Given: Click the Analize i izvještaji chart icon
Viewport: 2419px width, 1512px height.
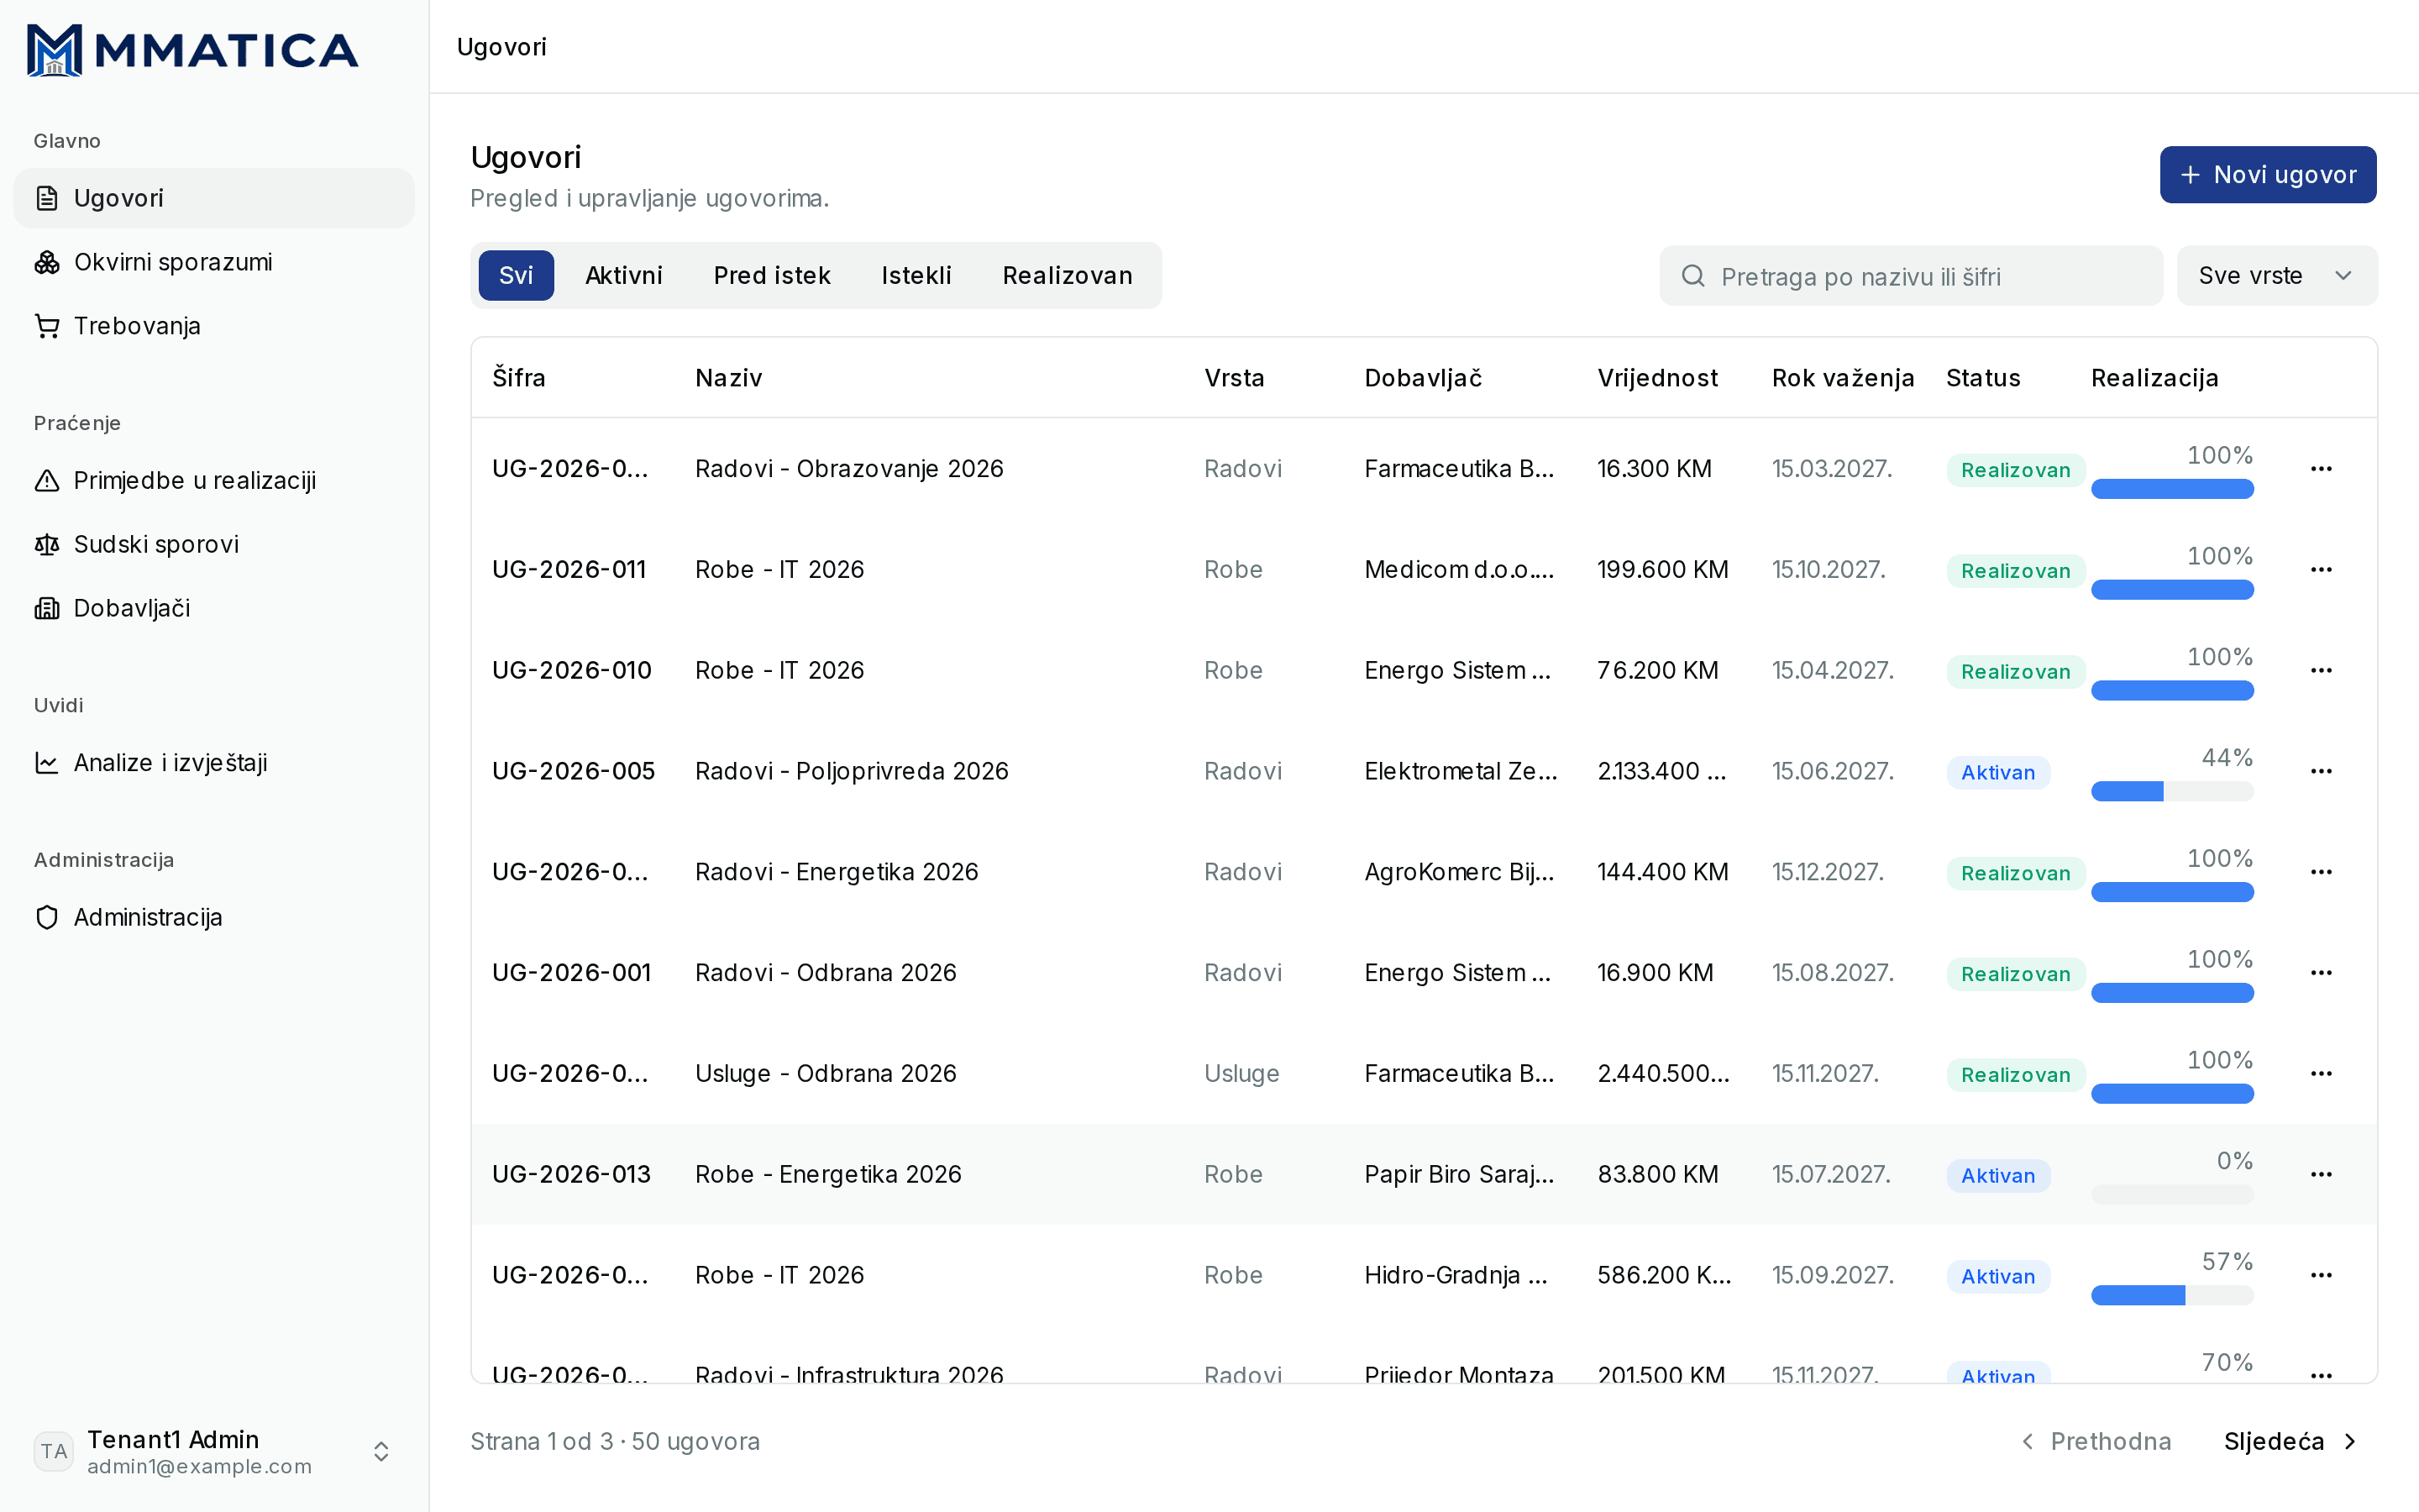Looking at the screenshot, I should (47, 763).
